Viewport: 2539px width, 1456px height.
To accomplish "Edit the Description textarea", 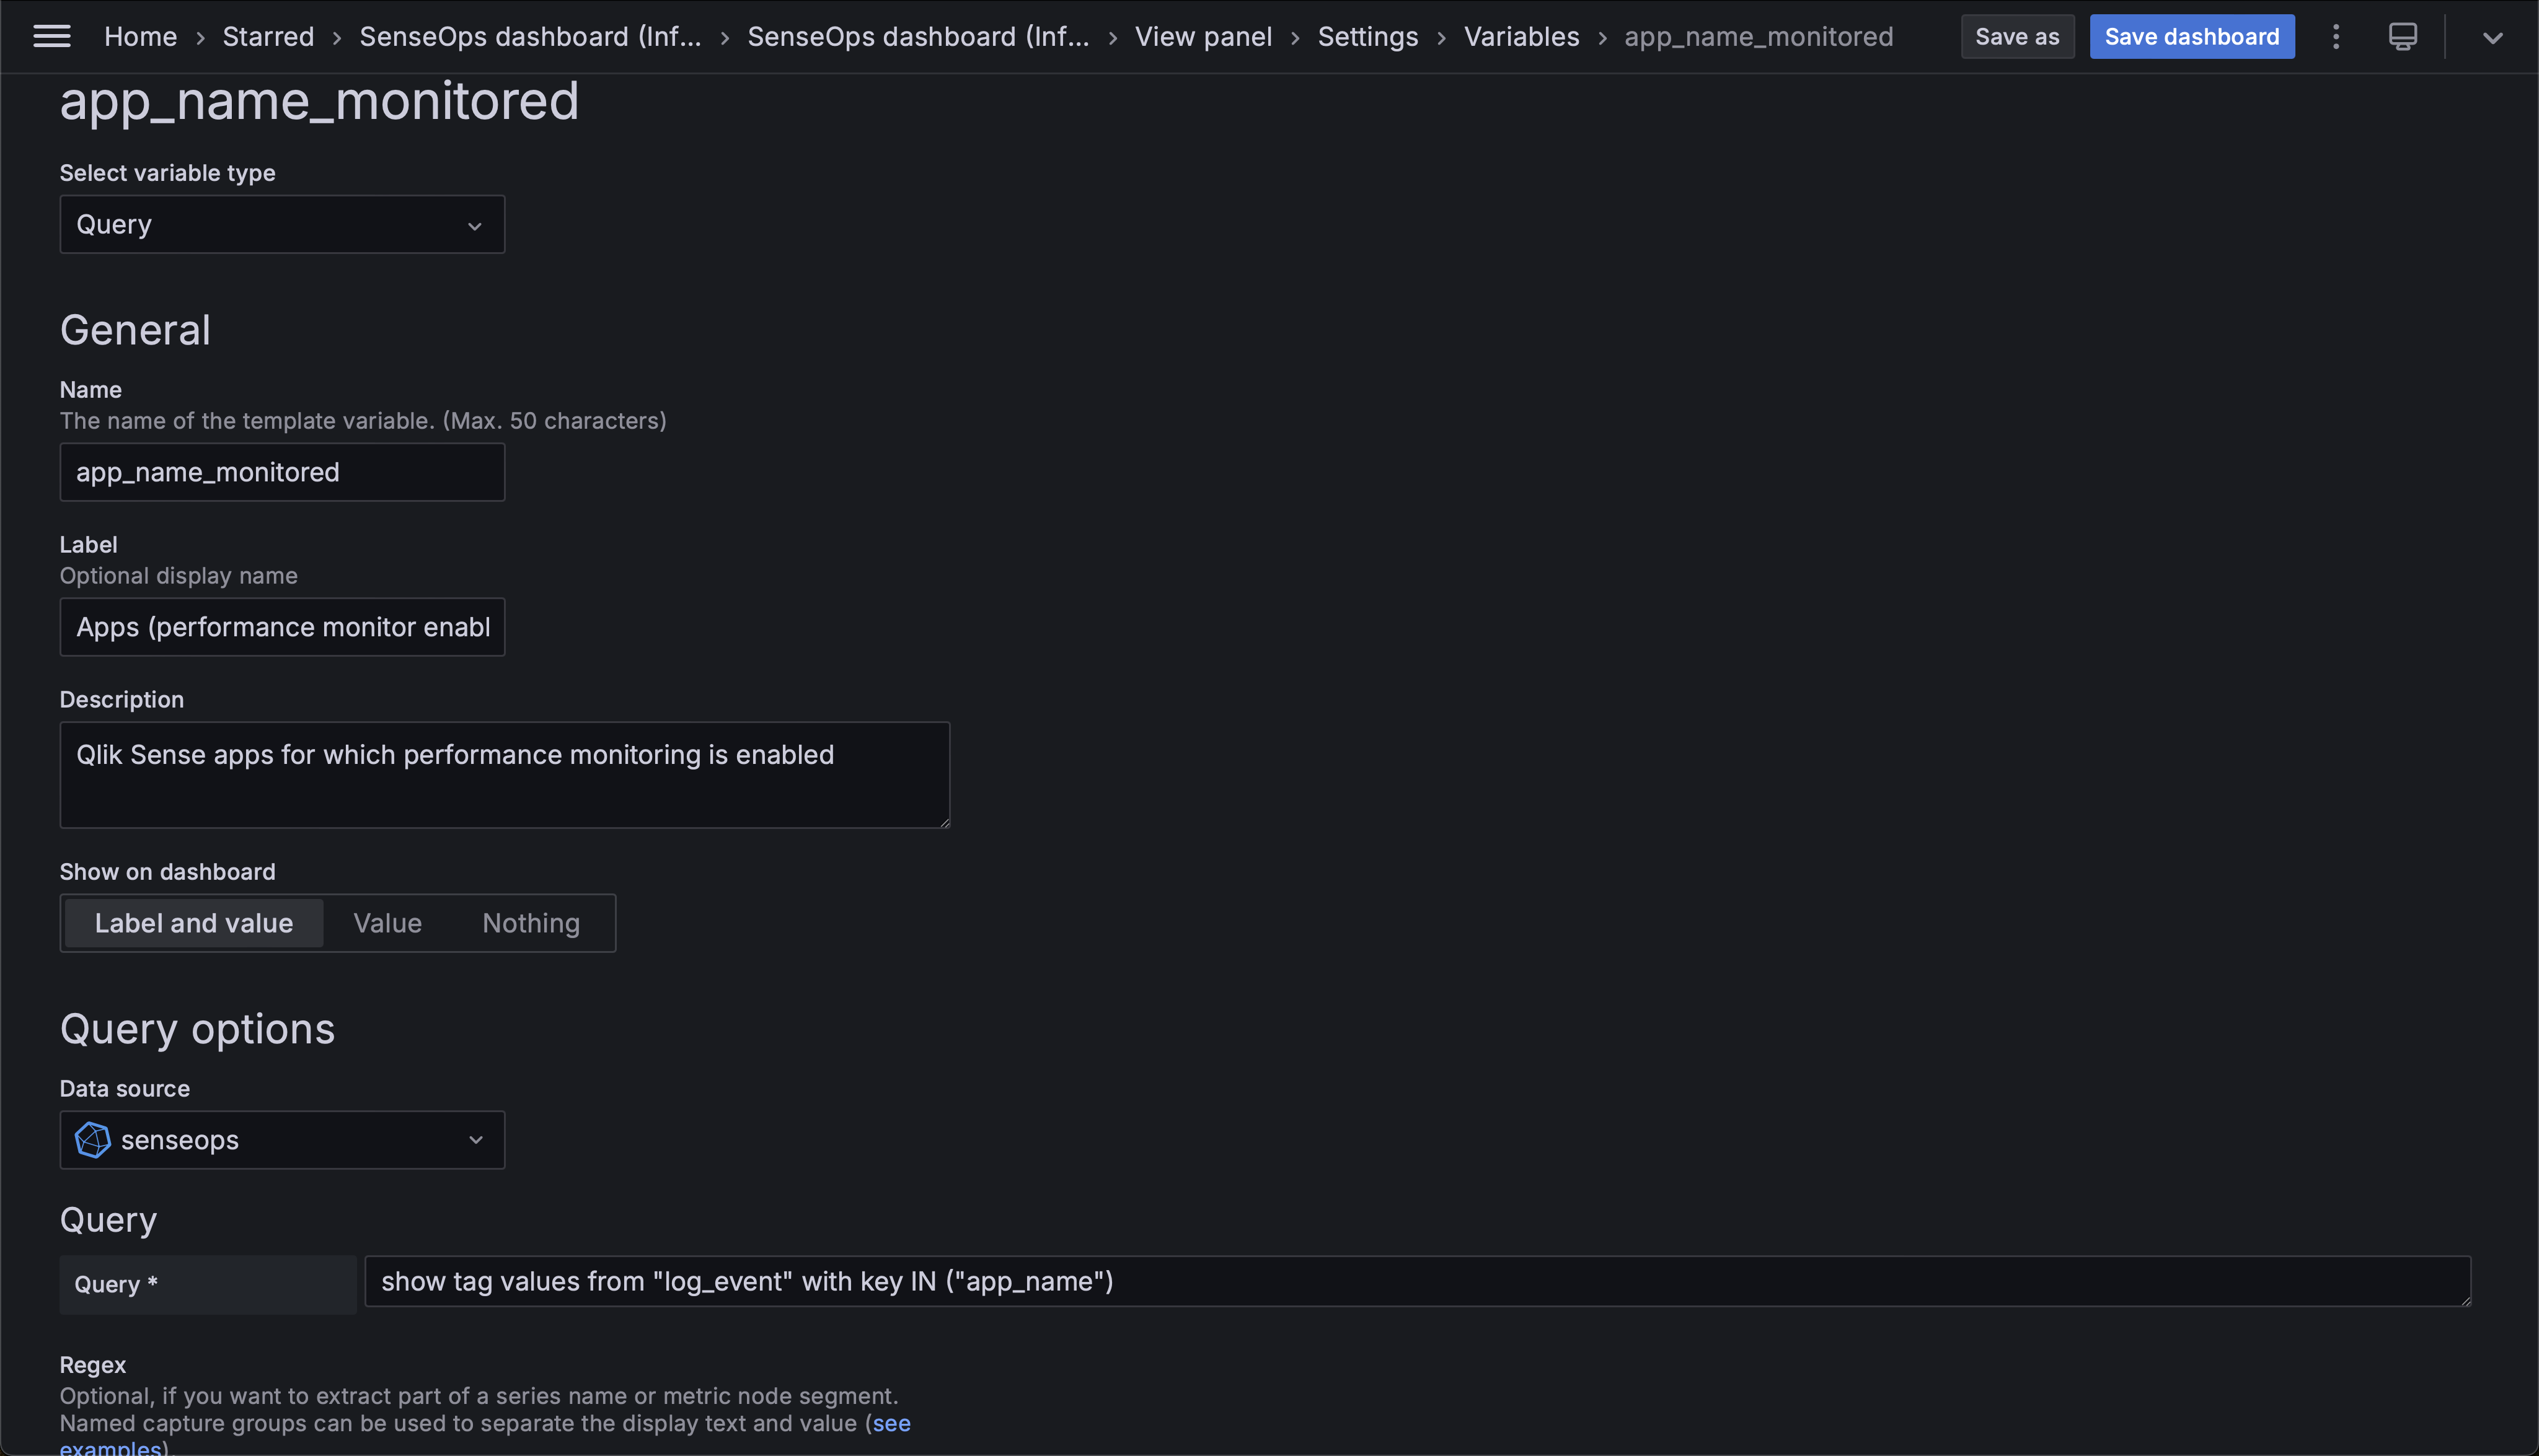I will click(504, 774).
